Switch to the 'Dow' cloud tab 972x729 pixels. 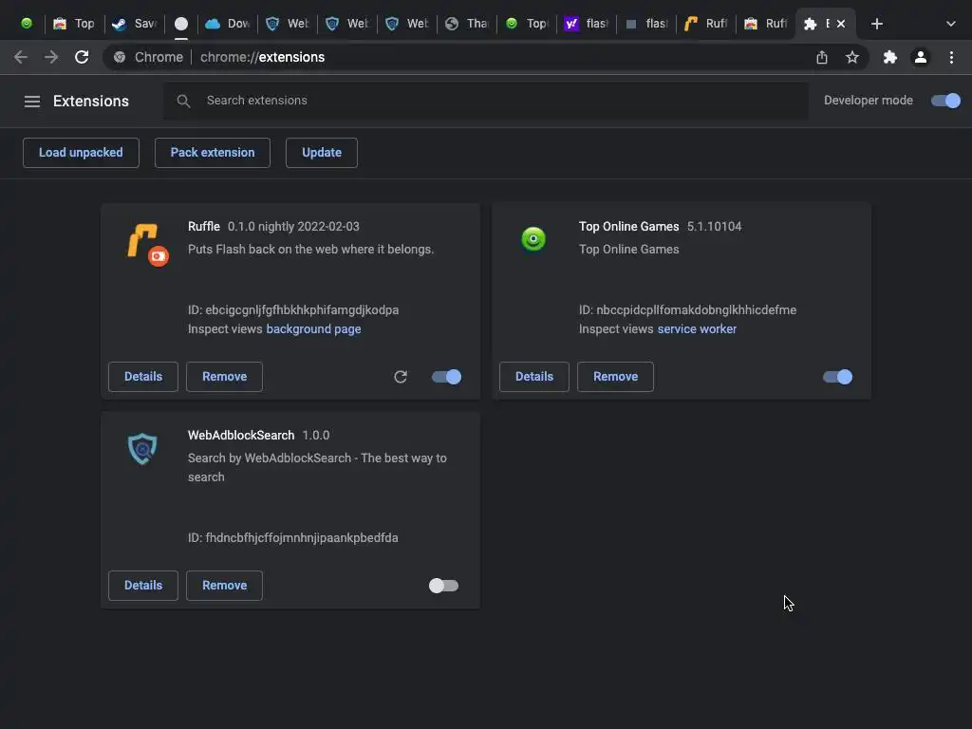coord(228,24)
